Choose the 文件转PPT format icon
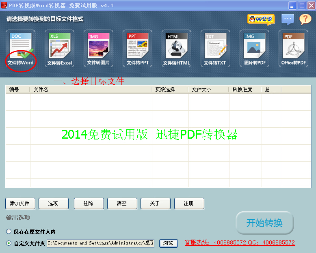Image resolution: width=316 pixels, height=253 pixels. [x=137, y=49]
